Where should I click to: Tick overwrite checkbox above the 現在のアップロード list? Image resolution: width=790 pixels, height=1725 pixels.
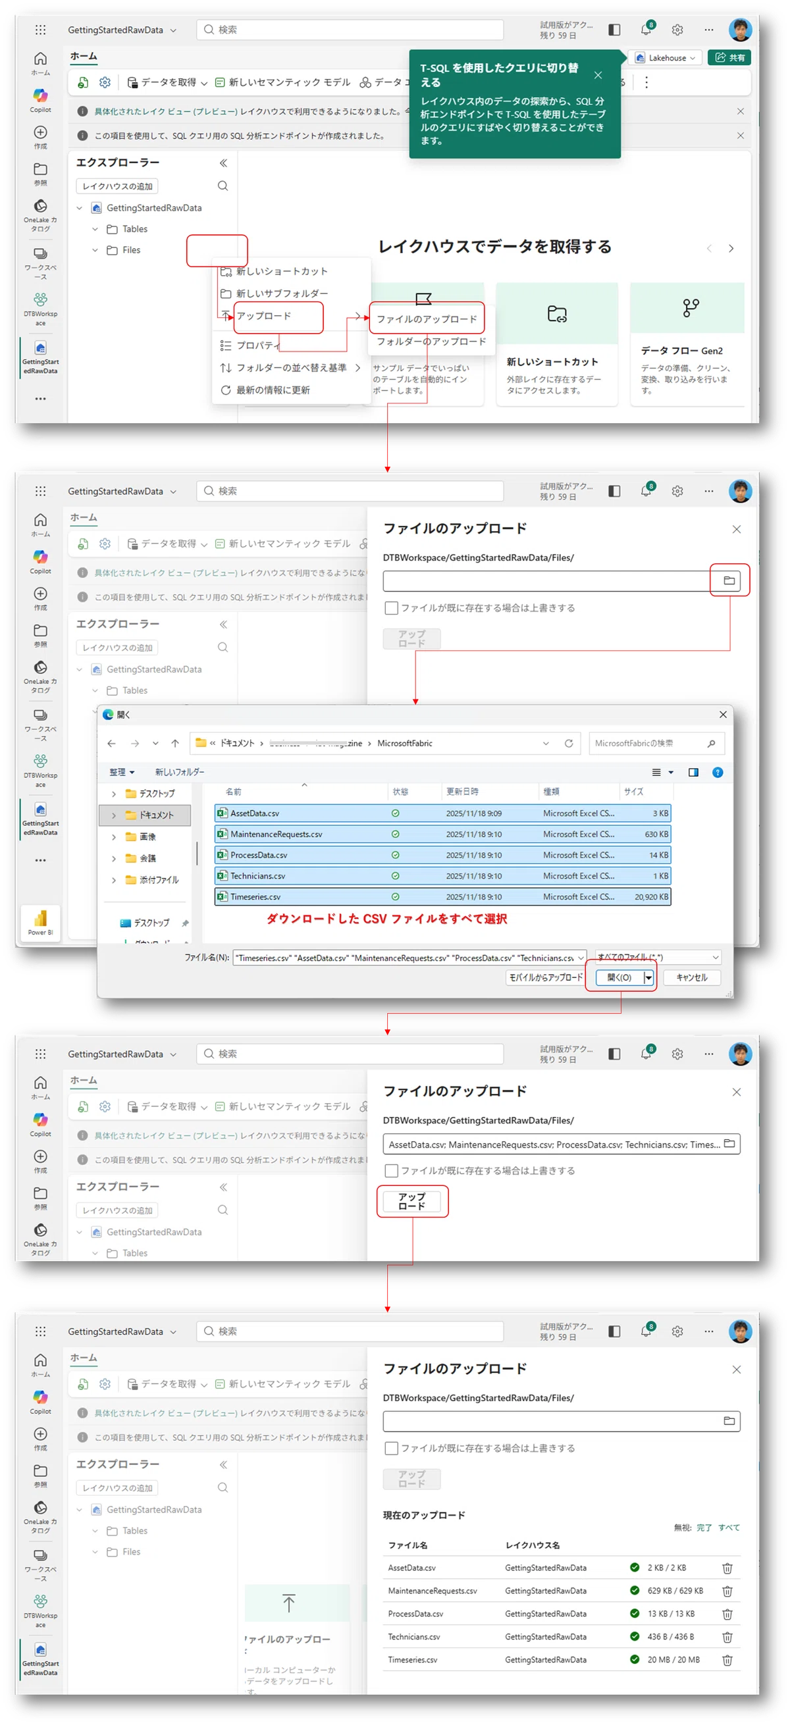pos(391,1449)
